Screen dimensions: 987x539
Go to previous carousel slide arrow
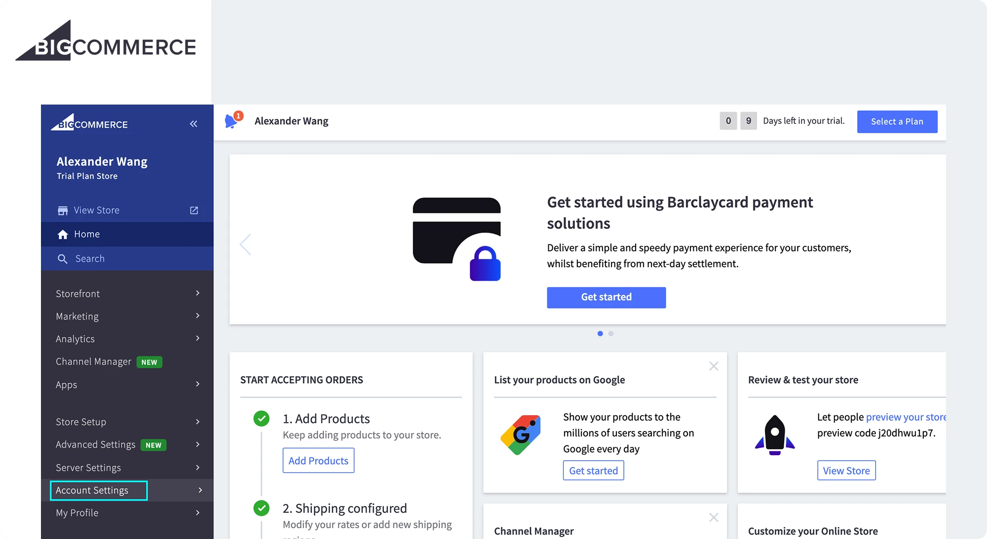click(x=245, y=244)
